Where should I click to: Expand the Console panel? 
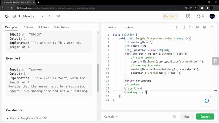coord(111,117)
